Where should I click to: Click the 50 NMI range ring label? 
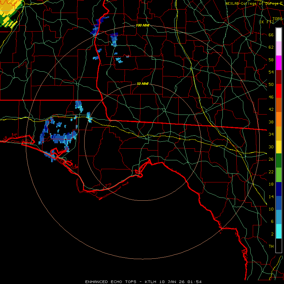click(x=143, y=84)
